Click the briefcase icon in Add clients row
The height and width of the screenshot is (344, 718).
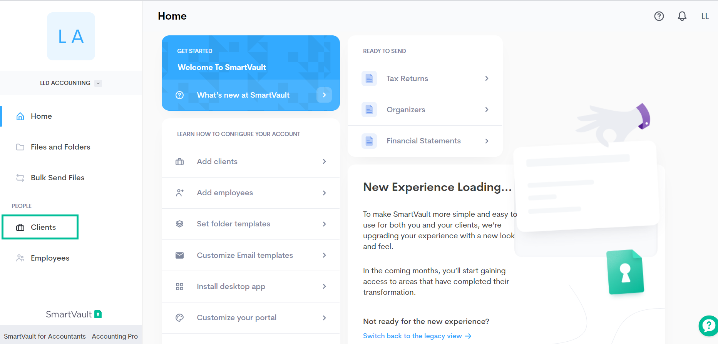pyautogui.click(x=179, y=161)
